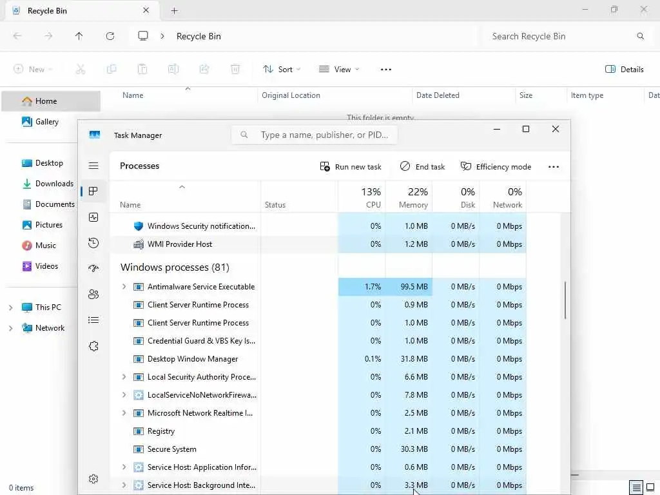The width and height of the screenshot is (660, 495).
Task: Expand LocalServiceNoNetworkFirewall row
Action: (x=124, y=395)
